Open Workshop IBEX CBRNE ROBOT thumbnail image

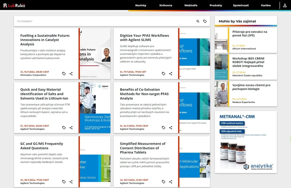coord(221,67)
